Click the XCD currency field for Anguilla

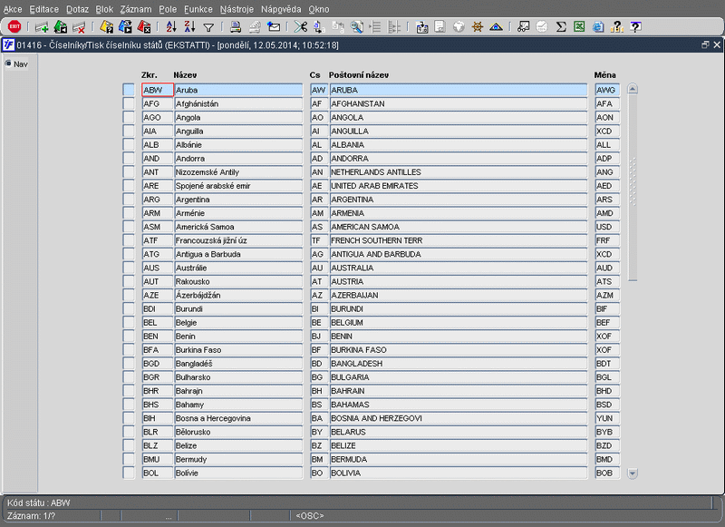tap(607, 131)
